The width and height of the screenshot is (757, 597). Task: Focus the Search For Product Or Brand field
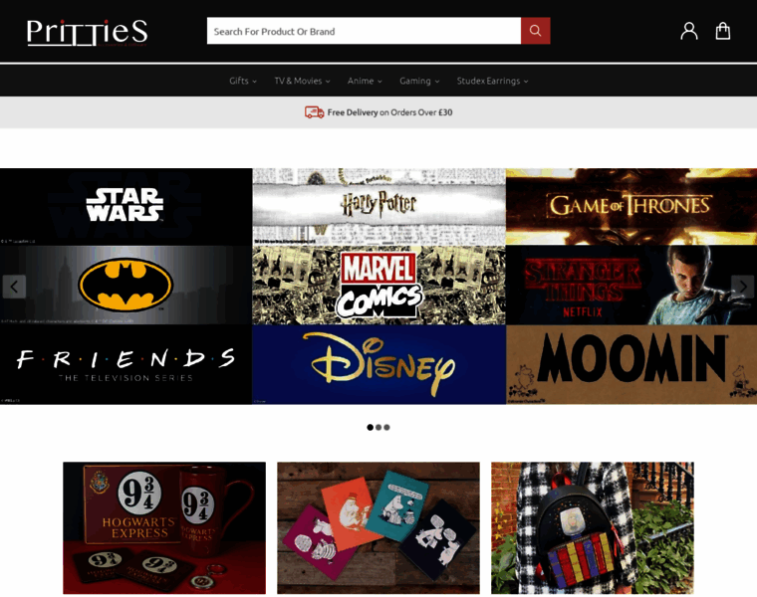click(x=364, y=31)
